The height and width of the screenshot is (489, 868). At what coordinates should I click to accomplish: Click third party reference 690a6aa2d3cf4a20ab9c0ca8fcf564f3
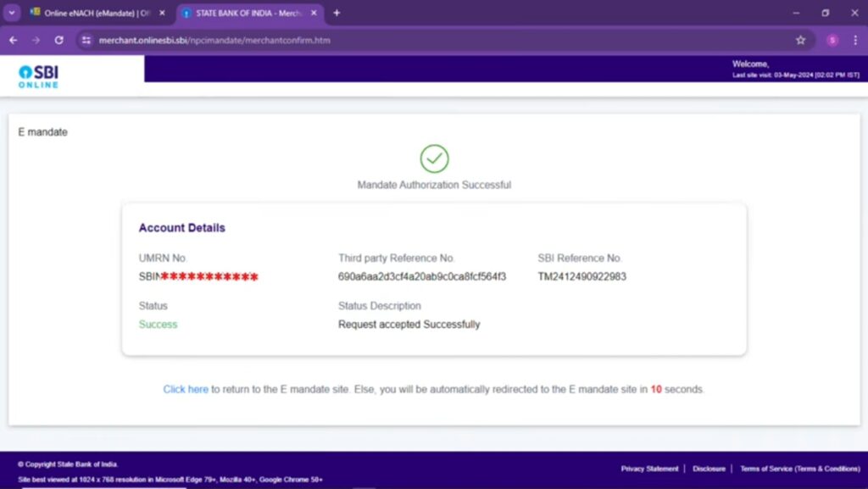pos(422,276)
